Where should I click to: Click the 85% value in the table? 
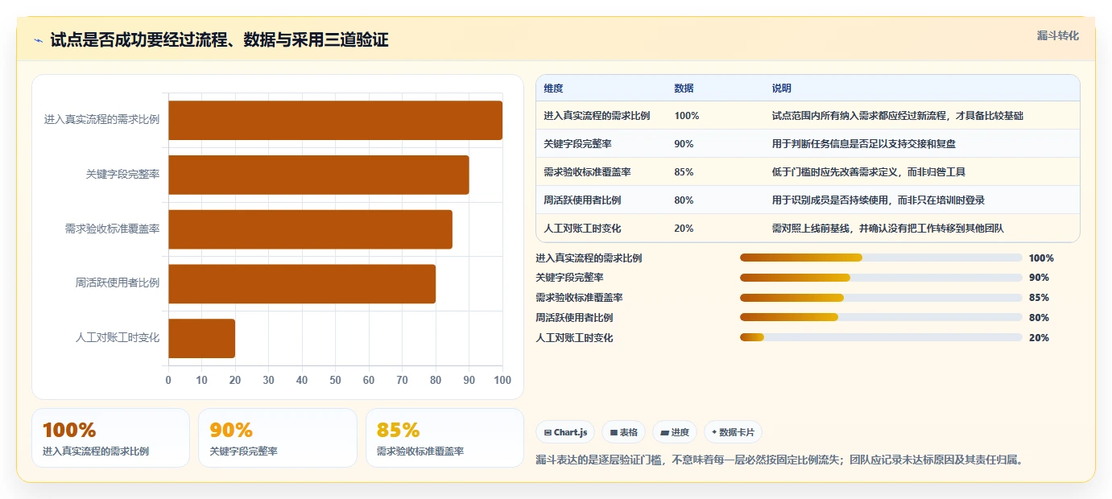click(x=684, y=172)
